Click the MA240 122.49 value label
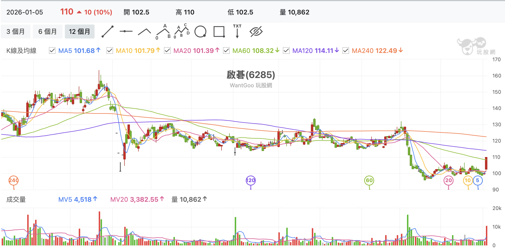The width and height of the screenshot is (505, 249). click(x=377, y=51)
